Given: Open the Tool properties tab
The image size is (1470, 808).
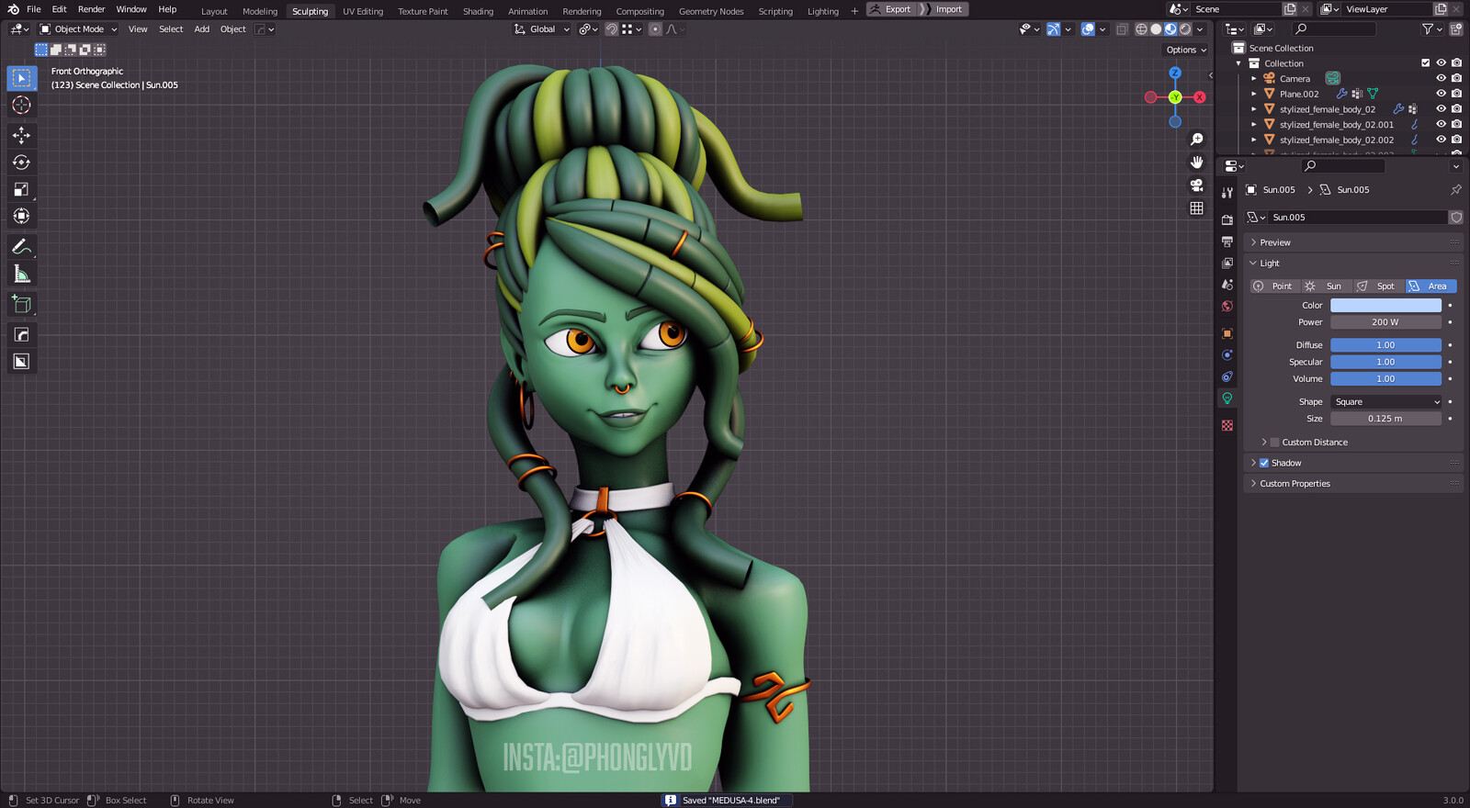Looking at the screenshot, I should coord(1227,192).
